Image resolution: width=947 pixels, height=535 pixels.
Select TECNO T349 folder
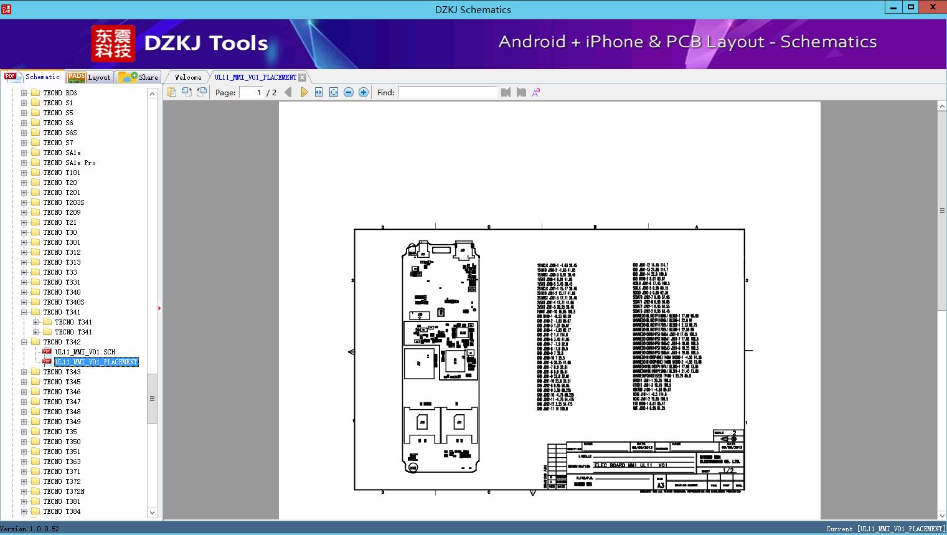click(x=62, y=422)
